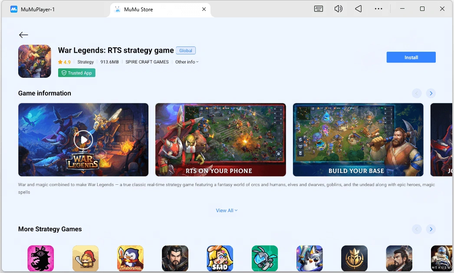454x273 pixels.
Task: Click the 4.9 star rating
Action: (64, 62)
